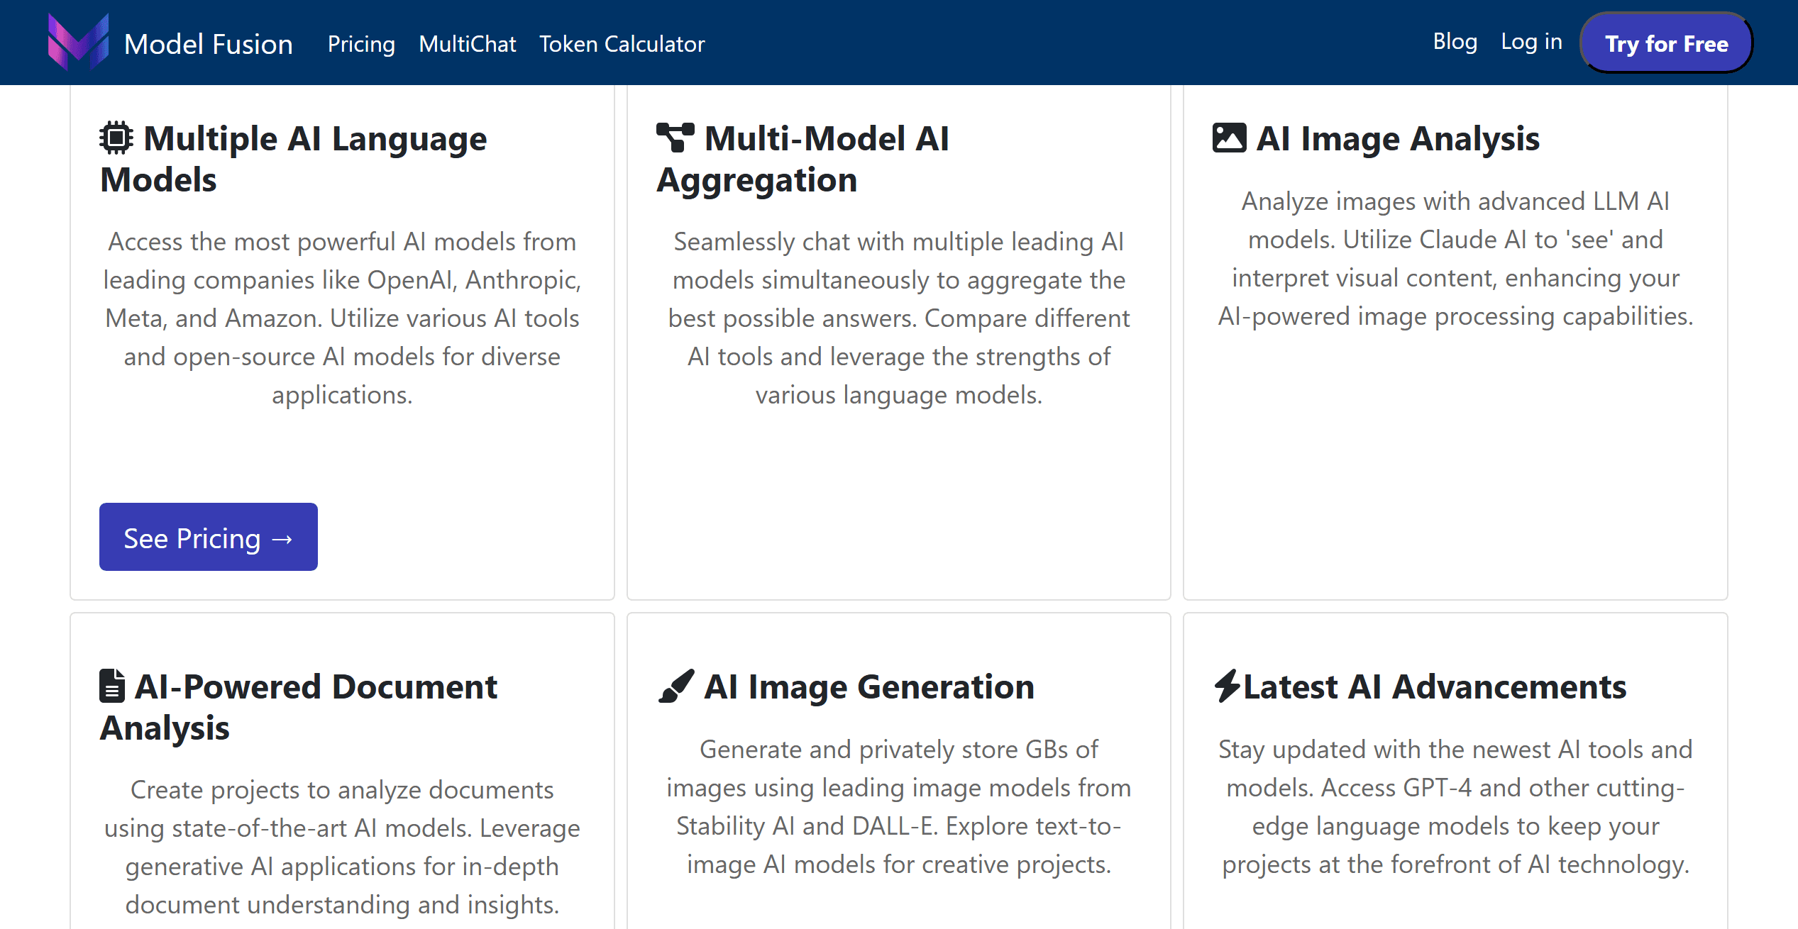Click the AI Image Analysis heading
The height and width of the screenshot is (929, 1798).
(1397, 138)
